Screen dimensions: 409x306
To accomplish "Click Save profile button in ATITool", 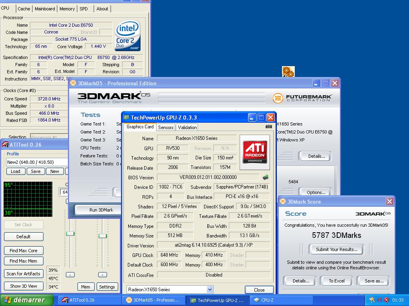I will [36, 171].
